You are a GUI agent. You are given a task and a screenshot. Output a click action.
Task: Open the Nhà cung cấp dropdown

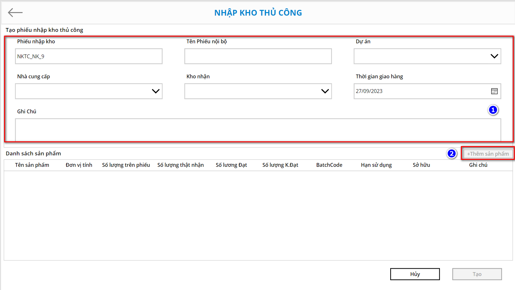[89, 91]
